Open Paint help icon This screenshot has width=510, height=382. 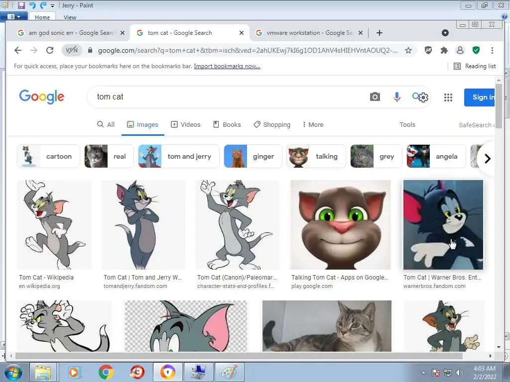tap(505, 16)
